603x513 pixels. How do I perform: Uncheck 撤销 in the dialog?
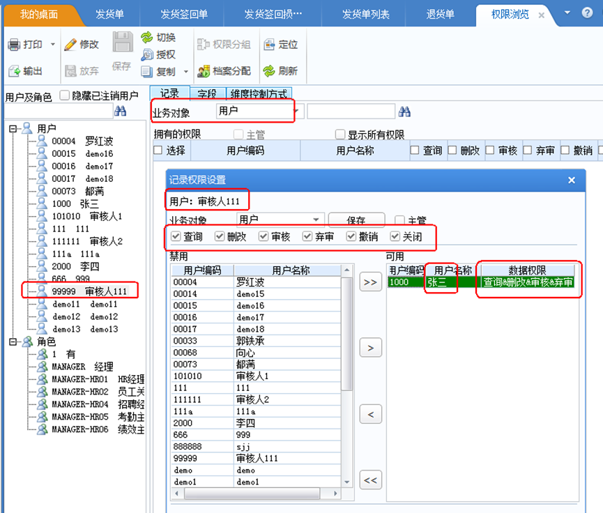point(351,236)
